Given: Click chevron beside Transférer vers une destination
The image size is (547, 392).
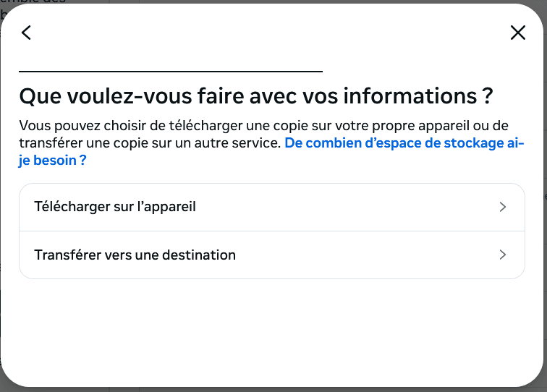Looking at the screenshot, I should (x=502, y=255).
